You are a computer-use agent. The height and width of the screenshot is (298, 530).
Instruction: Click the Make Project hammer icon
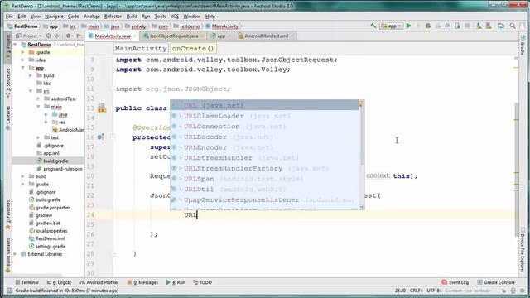373,26
